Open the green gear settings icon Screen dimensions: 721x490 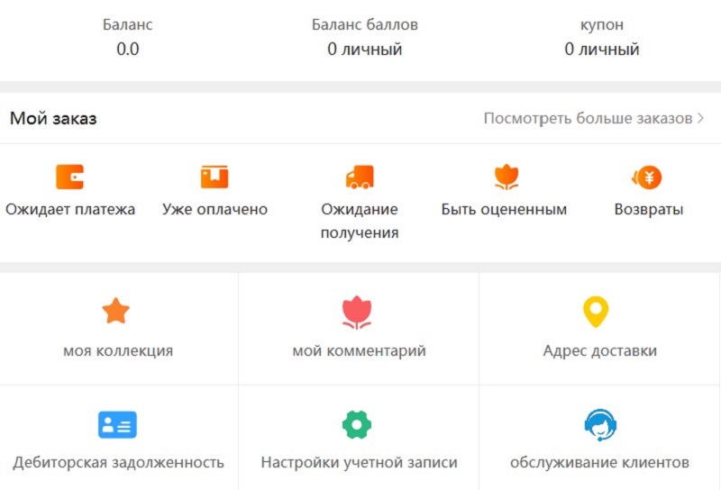point(357,424)
